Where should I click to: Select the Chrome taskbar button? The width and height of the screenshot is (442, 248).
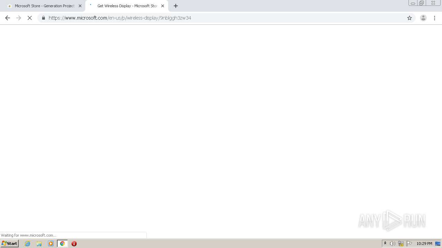pos(62,244)
